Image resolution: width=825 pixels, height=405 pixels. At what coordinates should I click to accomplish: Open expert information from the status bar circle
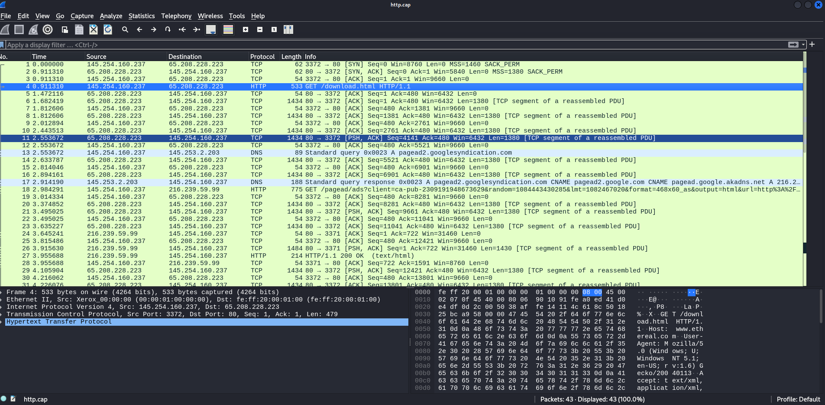[3, 399]
